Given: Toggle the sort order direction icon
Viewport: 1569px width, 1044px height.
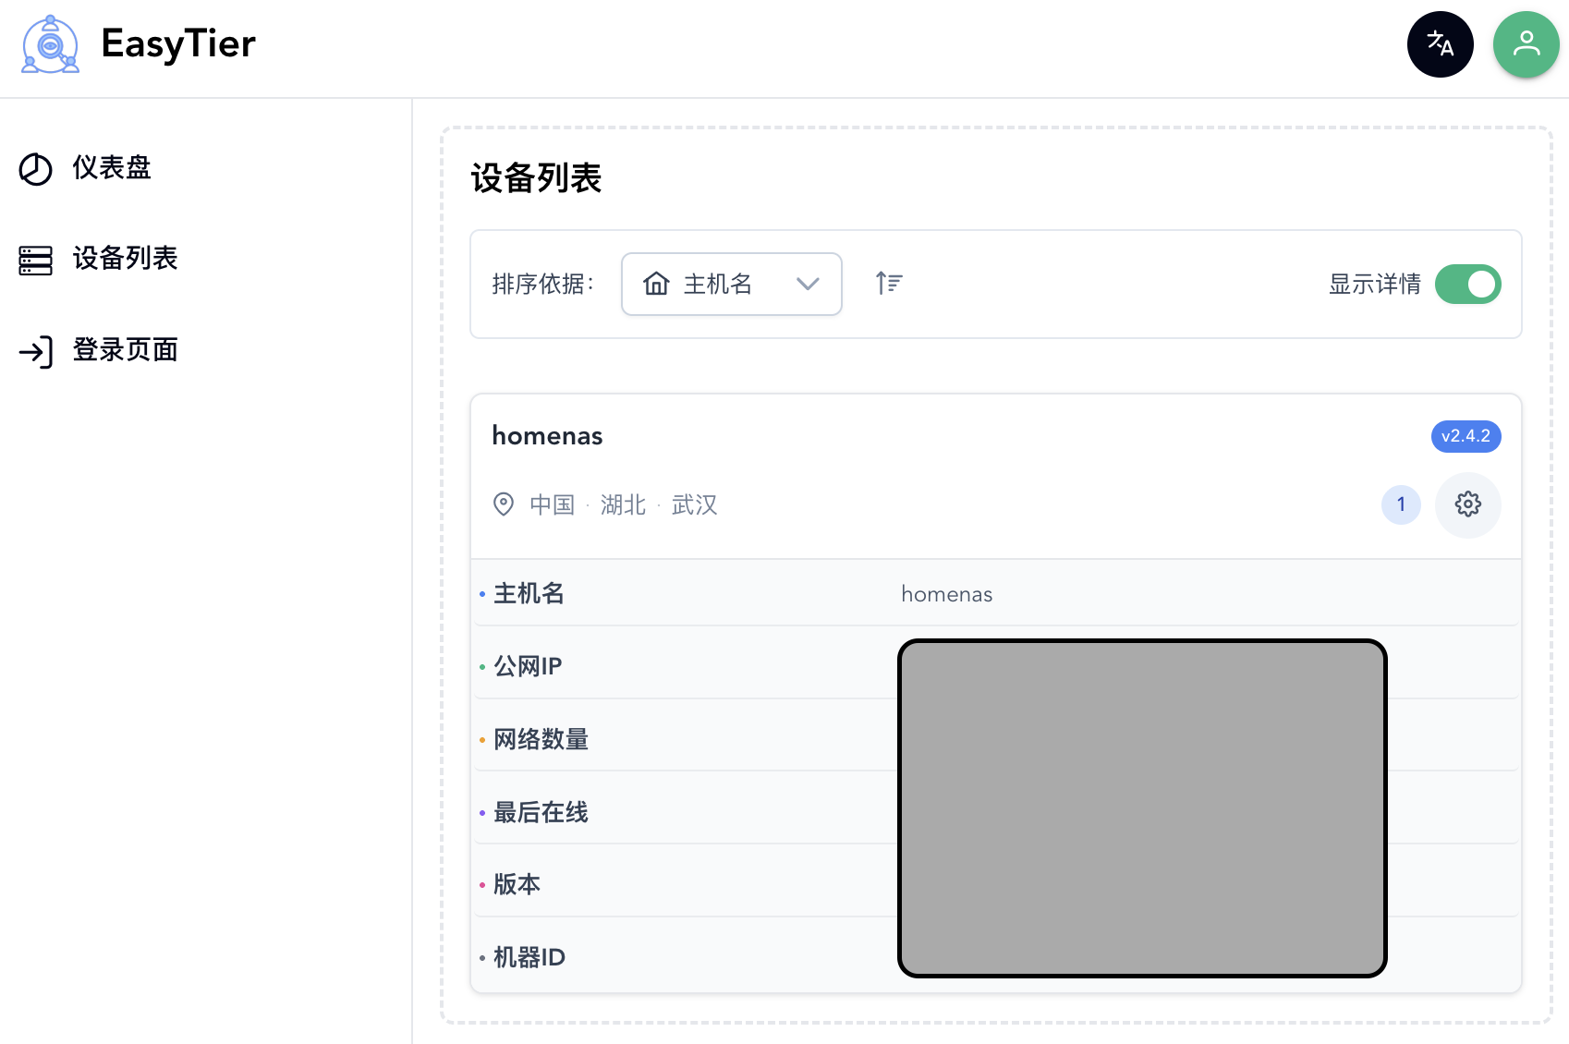Looking at the screenshot, I should [x=889, y=283].
